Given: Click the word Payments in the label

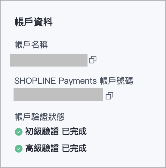Looking at the screenshot, I should coord(78,81).
